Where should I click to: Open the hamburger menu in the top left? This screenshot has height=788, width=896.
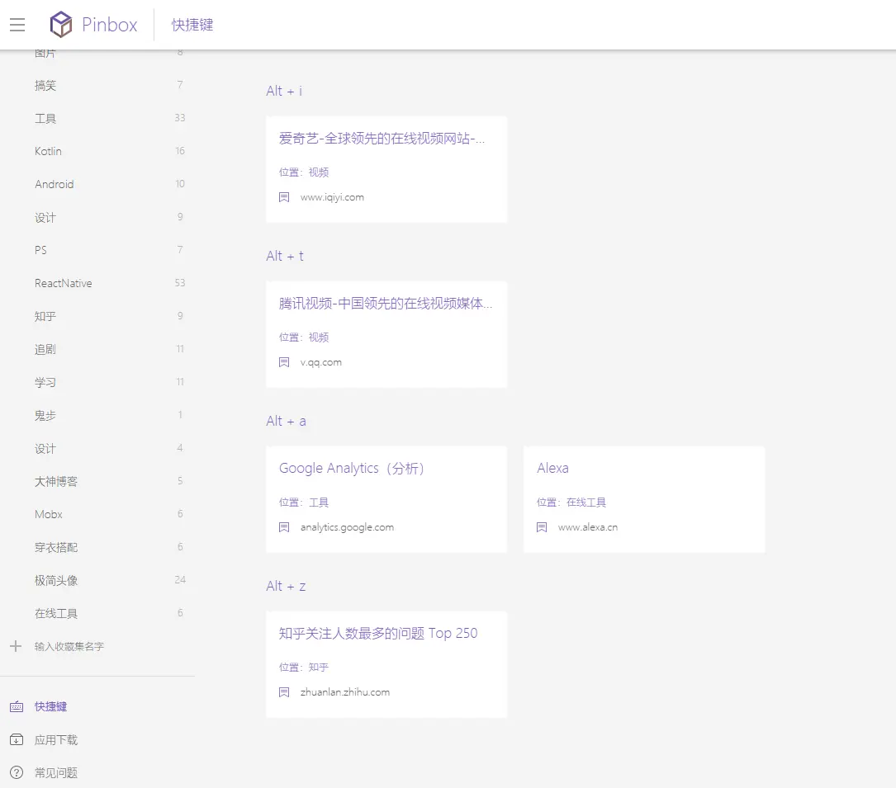[x=17, y=24]
